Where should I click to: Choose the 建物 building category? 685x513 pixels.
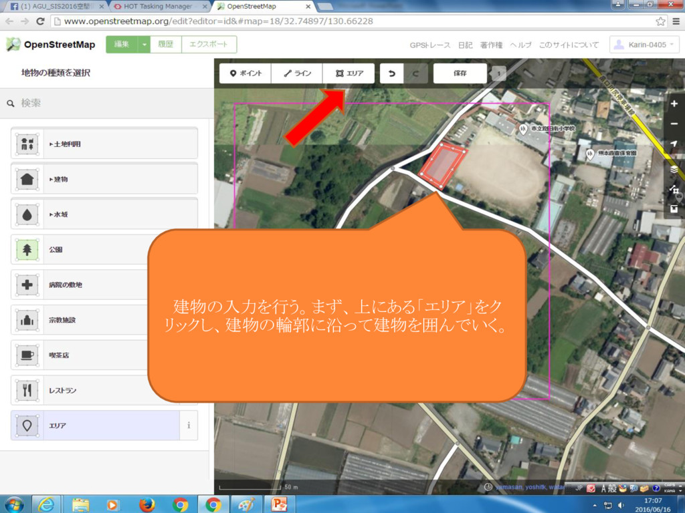click(x=104, y=179)
